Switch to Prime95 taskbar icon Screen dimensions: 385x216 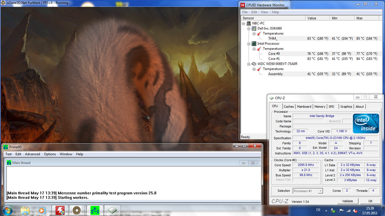(x=95, y=211)
